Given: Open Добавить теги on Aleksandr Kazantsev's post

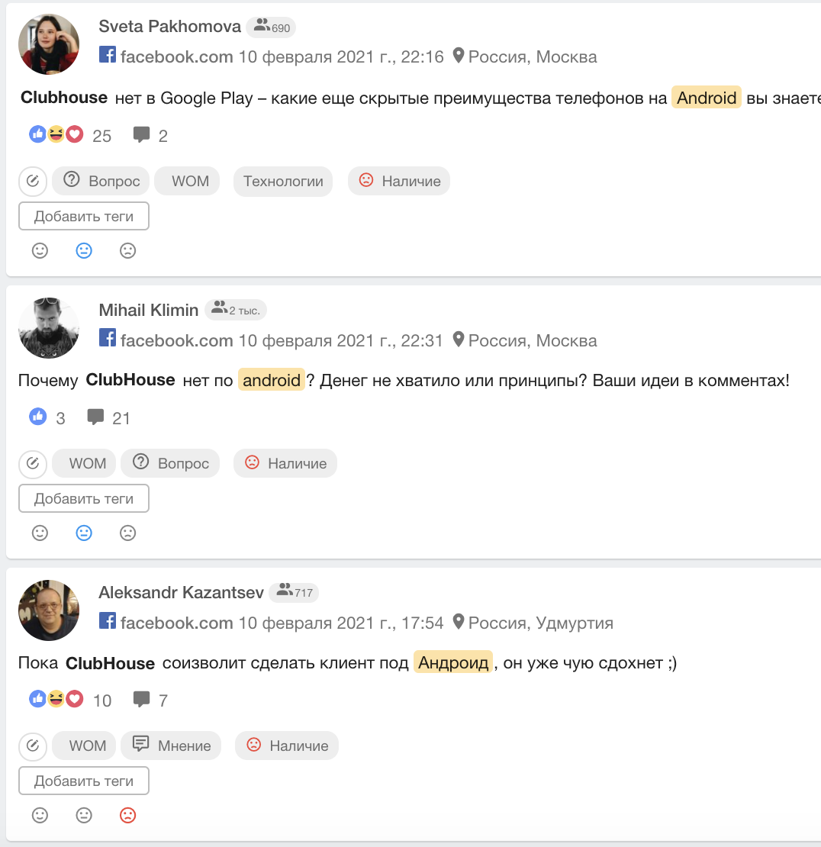Looking at the screenshot, I should [x=84, y=781].
